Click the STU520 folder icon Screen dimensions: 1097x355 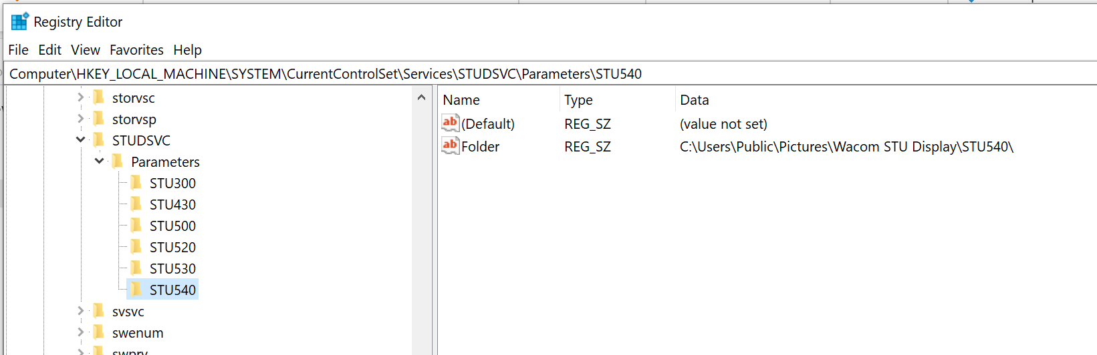click(136, 247)
